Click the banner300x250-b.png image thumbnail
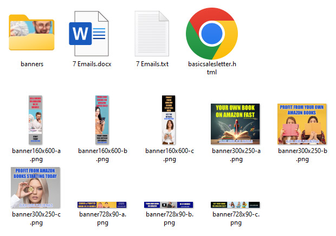Viewport: 336px width, 236px height. click(x=301, y=124)
